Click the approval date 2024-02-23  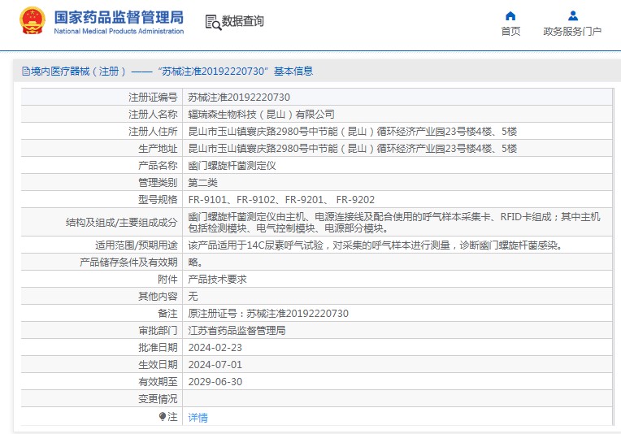pos(215,348)
